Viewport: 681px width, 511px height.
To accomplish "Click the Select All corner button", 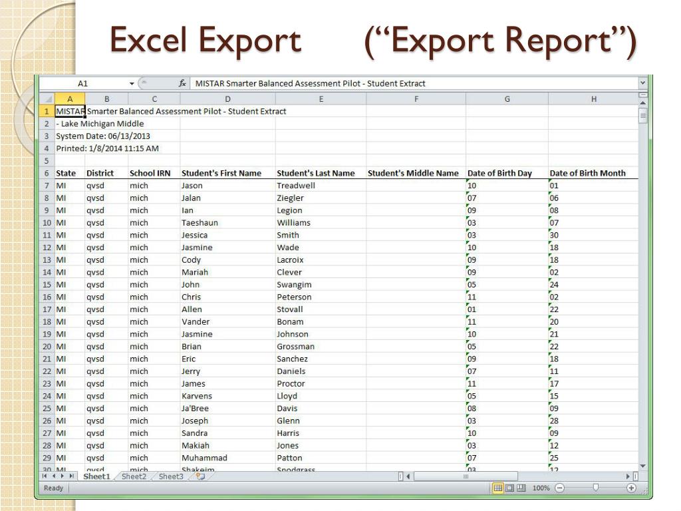I will click(x=48, y=99).
